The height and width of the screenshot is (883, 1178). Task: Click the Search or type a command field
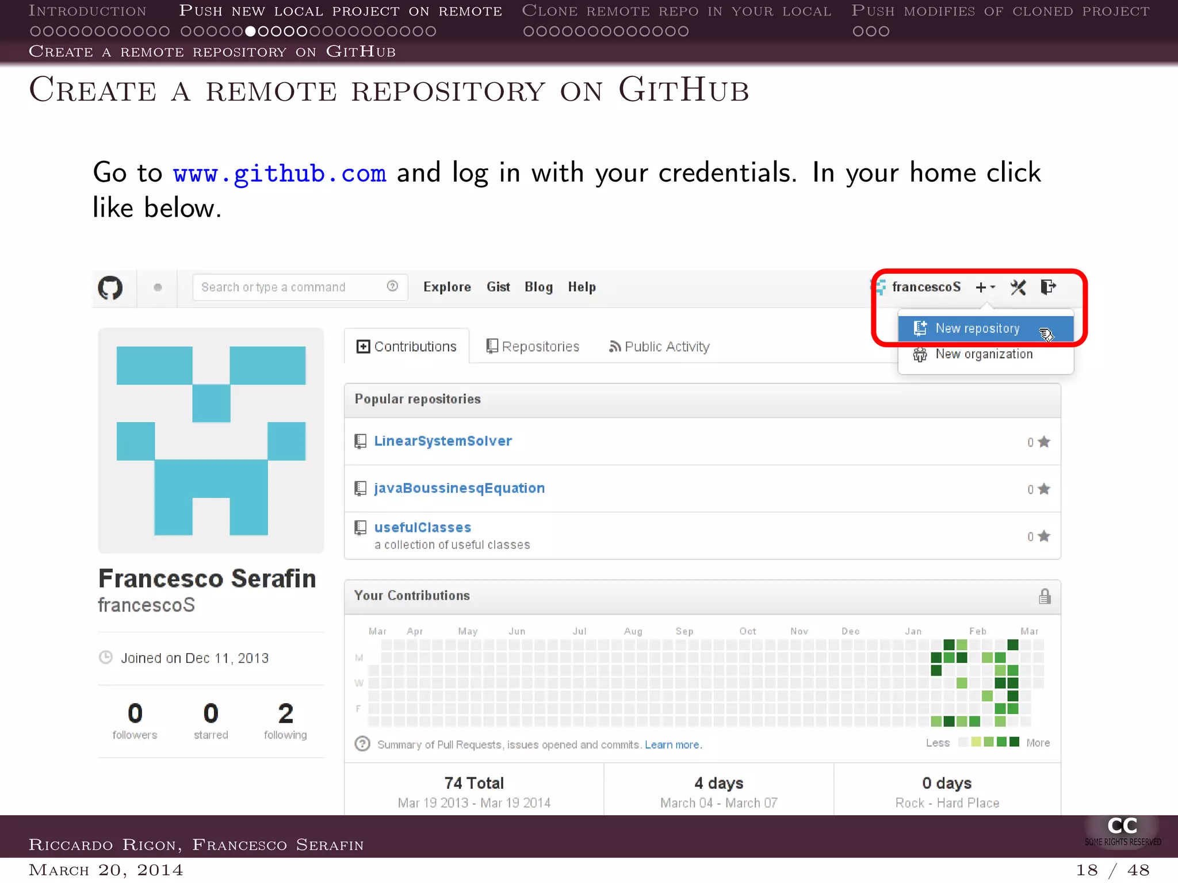tap(300, 287)
